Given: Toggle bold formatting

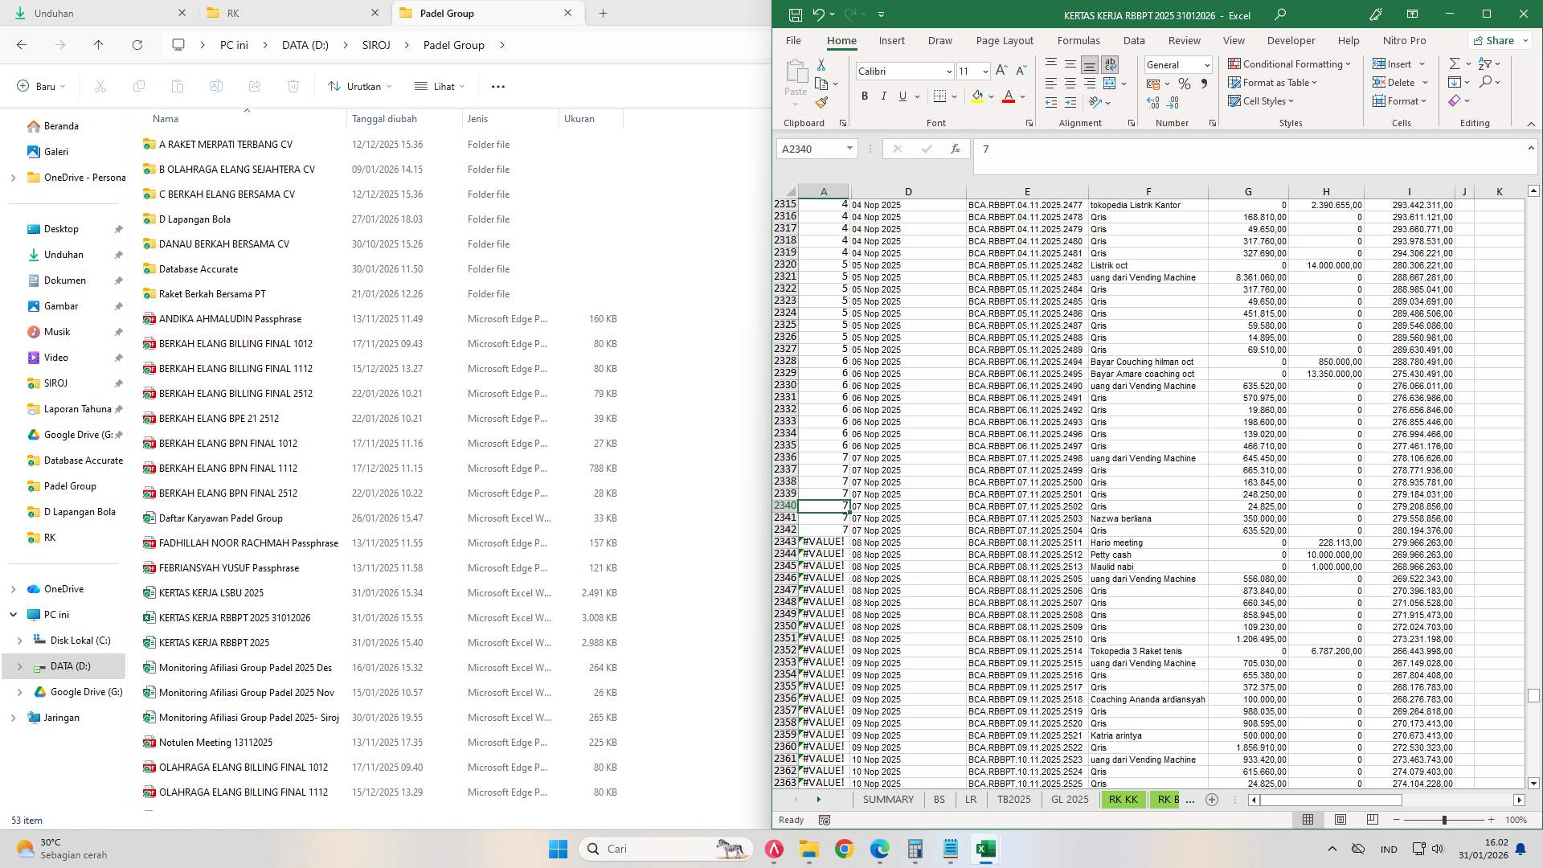Looking at the screenshot, I should 865,96.
